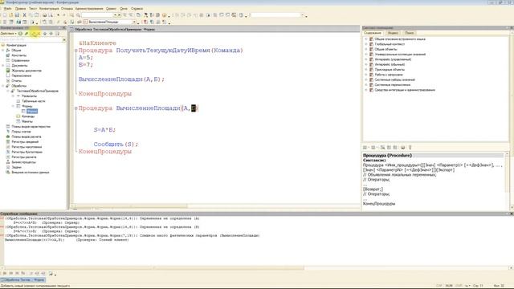Image resolution: width=514 pixels, height=289 pixels.
Task: Click the Paste clipboard icon in toolbar
Action: coord(37,15)
